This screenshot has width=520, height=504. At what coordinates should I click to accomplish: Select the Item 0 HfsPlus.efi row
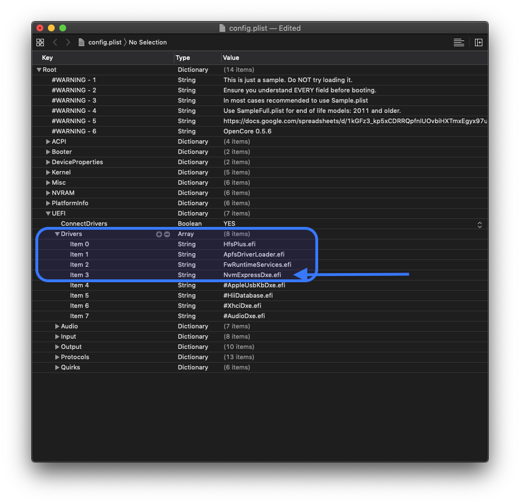(79, 245)
